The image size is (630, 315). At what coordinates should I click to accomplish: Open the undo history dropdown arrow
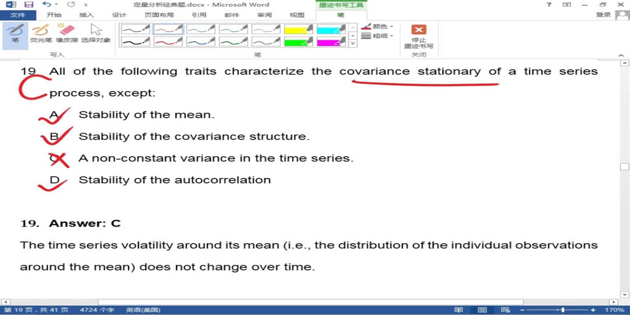tap(56, 5)
